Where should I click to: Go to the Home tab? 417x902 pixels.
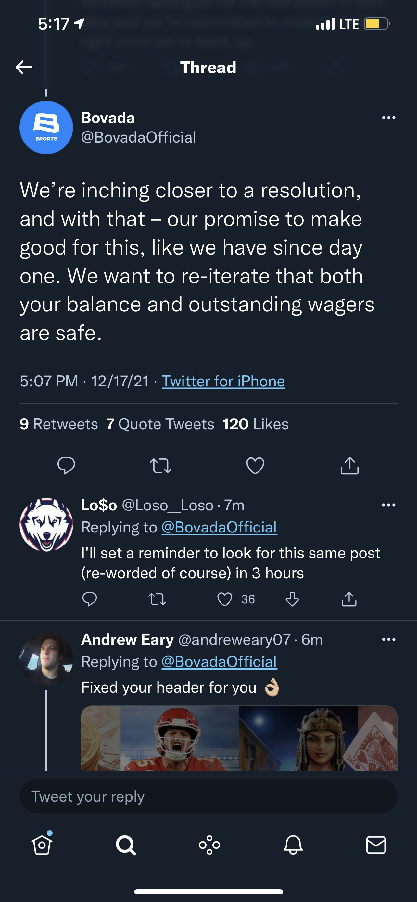[42, 845]
